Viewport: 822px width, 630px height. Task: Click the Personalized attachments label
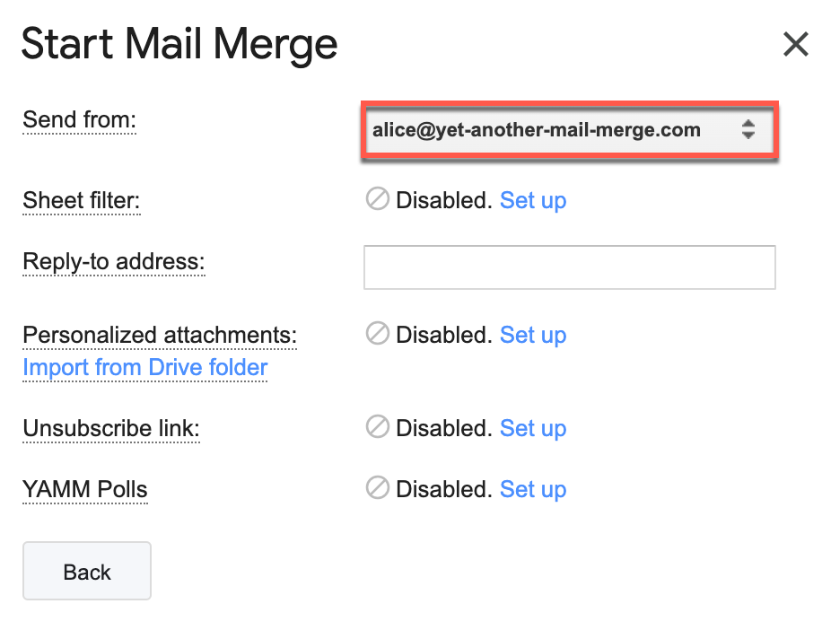click(160, 335)
